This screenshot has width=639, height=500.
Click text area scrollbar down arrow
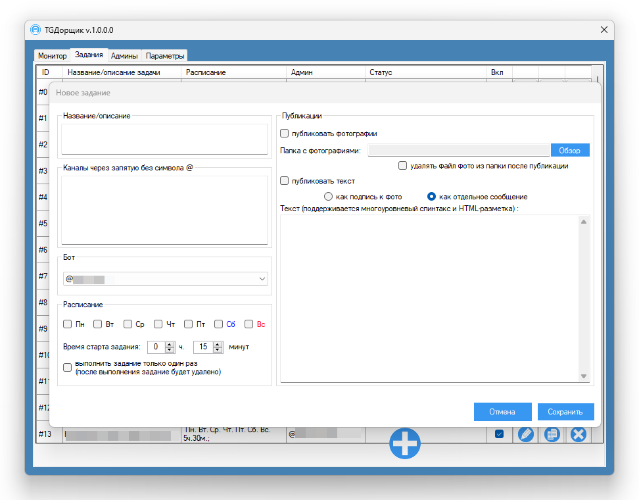[584, 376]
